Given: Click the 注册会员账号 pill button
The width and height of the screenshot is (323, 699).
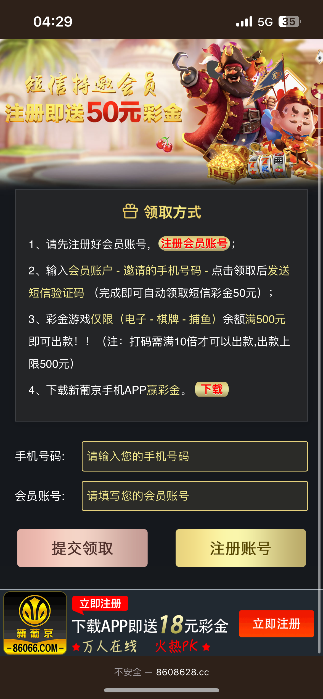Looking at the screenshot, I should click(194, 244).
